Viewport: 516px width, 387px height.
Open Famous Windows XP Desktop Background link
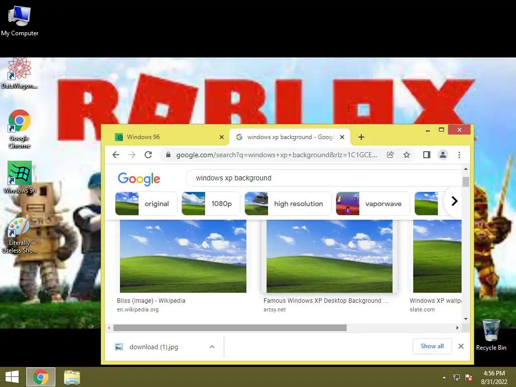(326, 300)
